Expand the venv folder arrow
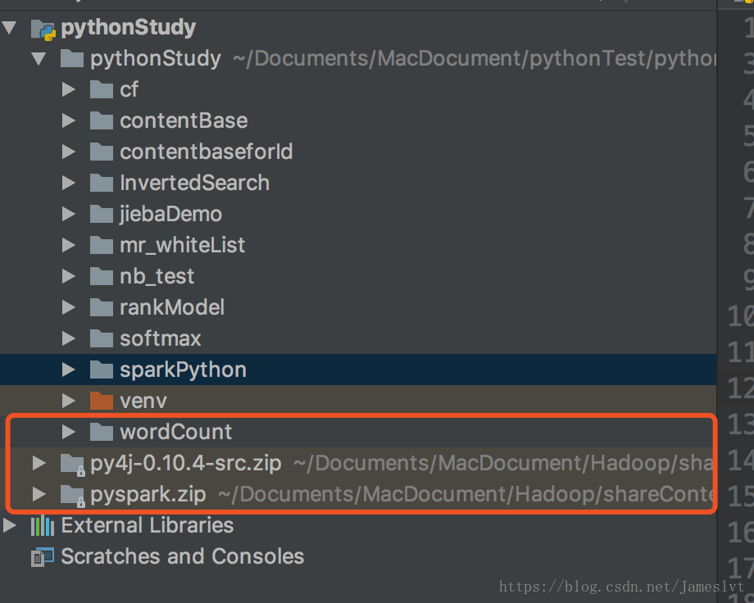754x603 pixels. pyautogui.click(x=69, y=401)
